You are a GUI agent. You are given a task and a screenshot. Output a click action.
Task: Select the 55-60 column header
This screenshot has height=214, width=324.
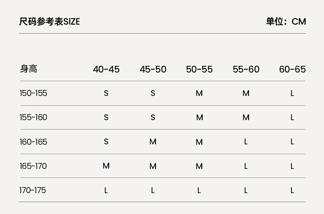tap(246, 69)
